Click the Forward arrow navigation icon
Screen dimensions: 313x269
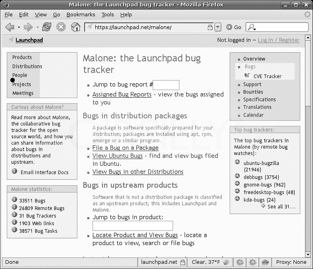click(28, 27)
